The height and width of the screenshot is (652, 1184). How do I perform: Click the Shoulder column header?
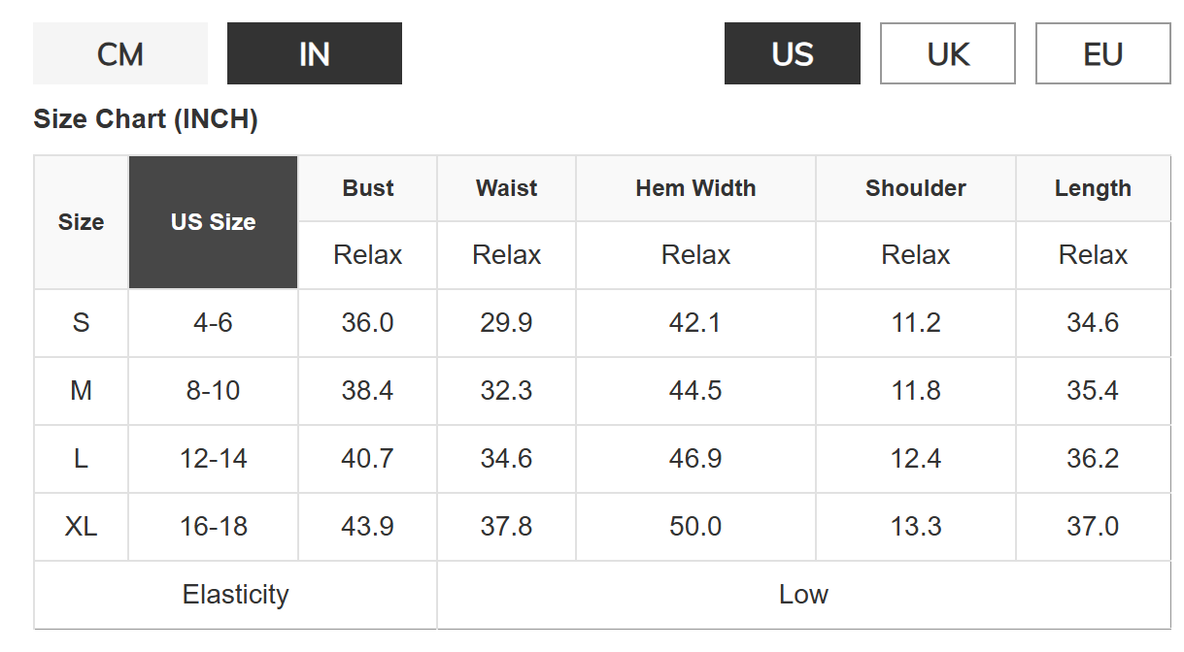pyautogui.click(x=915, y=188)
